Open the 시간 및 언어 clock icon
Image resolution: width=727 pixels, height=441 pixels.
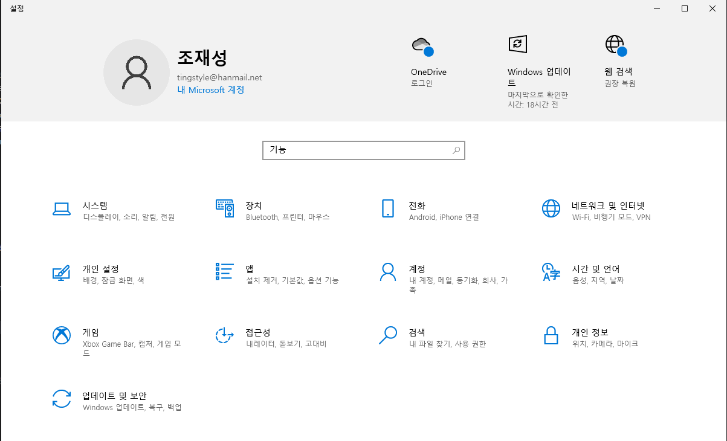(x=551, y=272)
